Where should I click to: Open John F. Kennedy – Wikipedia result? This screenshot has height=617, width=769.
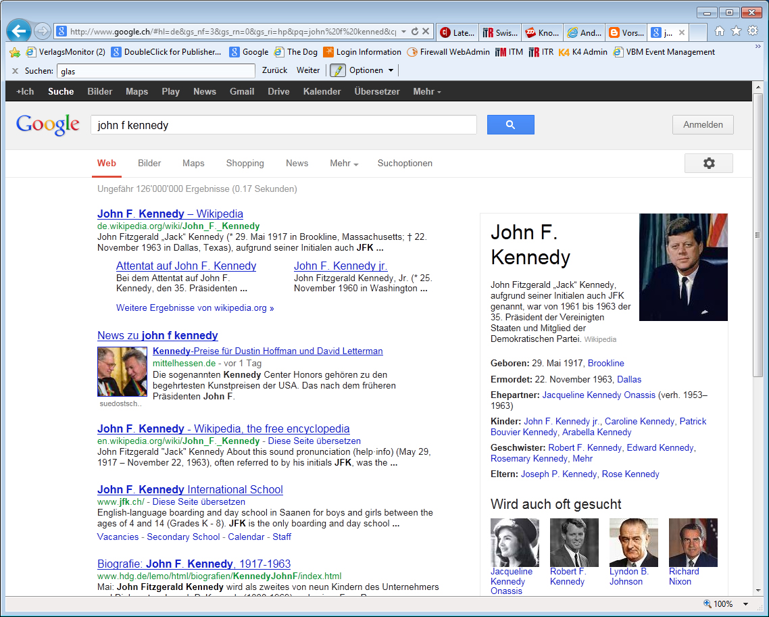pos(170,214)
